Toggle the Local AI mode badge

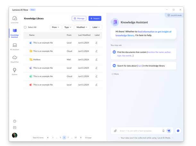tap(174, 15)
